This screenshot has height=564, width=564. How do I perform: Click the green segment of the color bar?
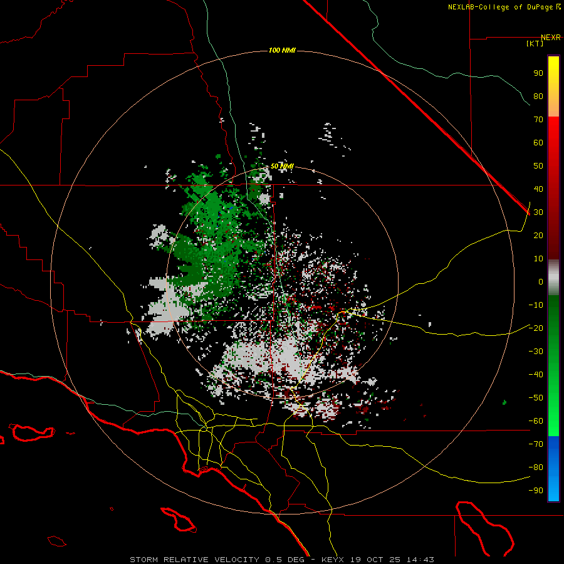(553, 365)
